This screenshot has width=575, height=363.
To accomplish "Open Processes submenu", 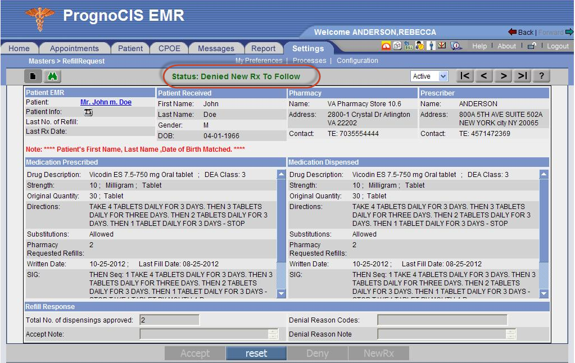I will [309, 61].
